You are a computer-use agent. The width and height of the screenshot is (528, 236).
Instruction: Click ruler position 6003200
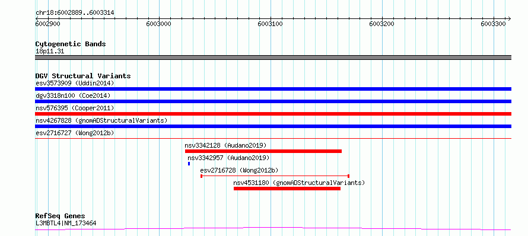[x=382, y=24]
